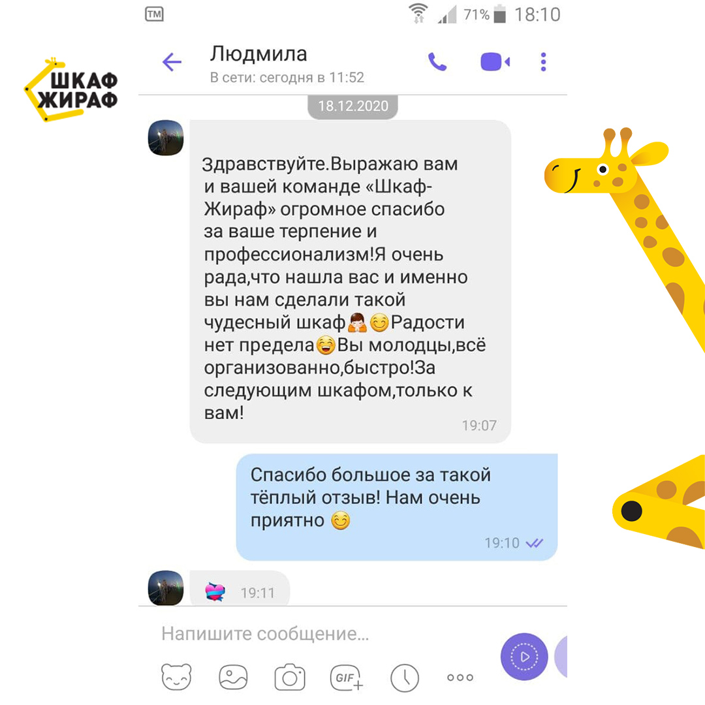Tap the avatar beside the heart sticker
705x705 pixels.
166,588
